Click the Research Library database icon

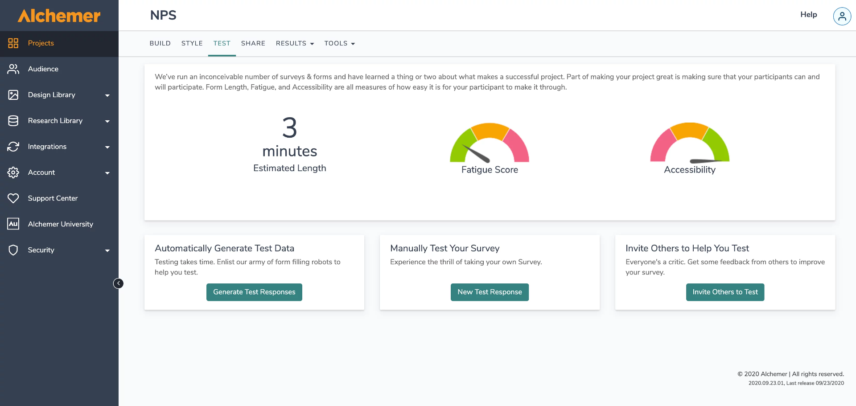[13, 121]
